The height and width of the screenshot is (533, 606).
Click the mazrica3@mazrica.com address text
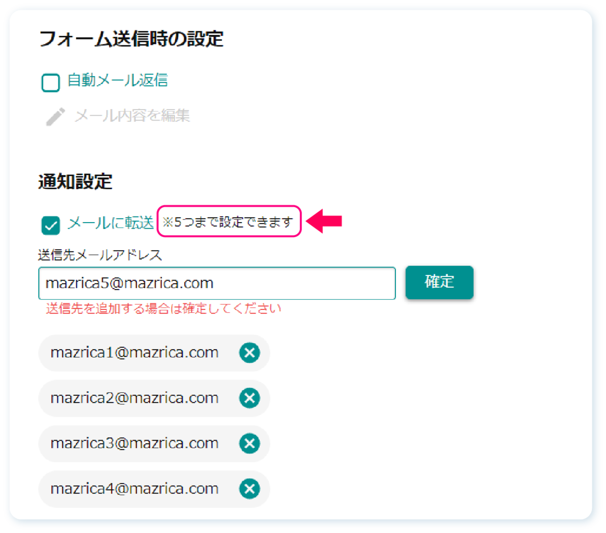pyautogui.click(x=134, y=443)
